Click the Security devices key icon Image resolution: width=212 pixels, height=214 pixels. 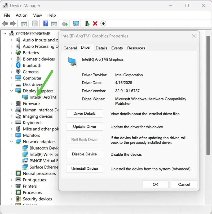point(19,199)
